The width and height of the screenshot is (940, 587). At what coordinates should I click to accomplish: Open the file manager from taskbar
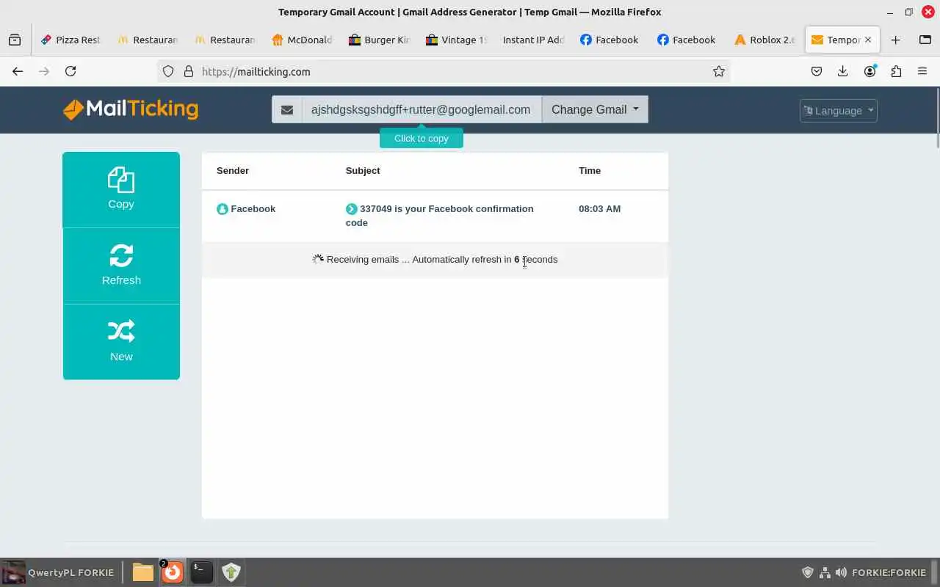(x=143, y=572)
